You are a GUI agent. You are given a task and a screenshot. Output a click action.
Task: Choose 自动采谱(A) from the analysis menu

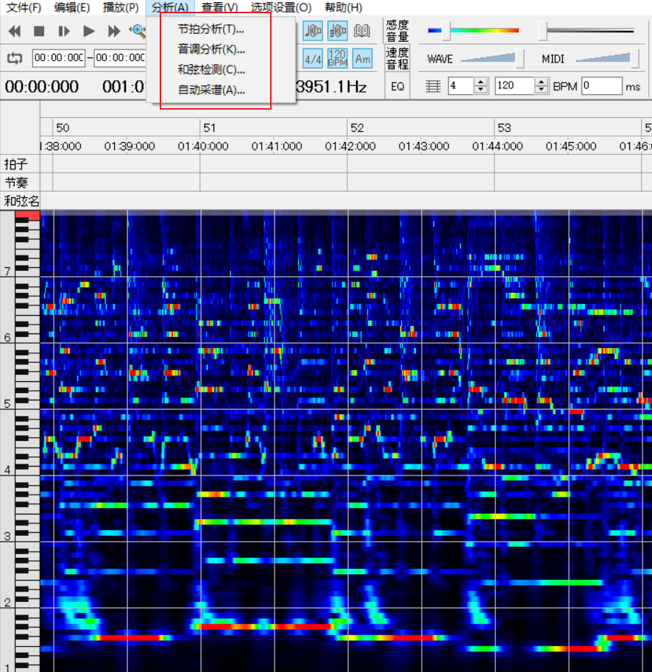coord(211,91)
